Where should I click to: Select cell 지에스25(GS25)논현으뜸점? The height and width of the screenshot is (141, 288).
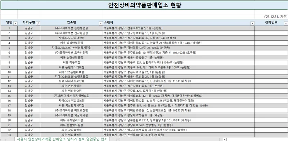tap(71, 76)
